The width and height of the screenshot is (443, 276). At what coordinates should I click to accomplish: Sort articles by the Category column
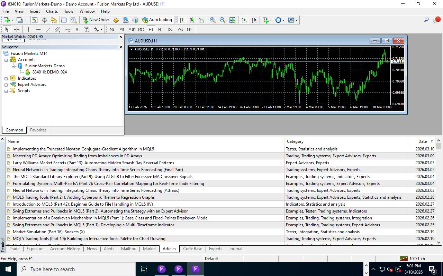pos(346,141)
